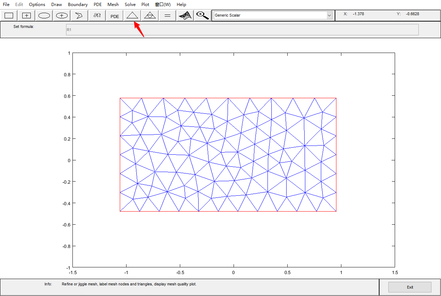The image size is (441, 296).
Task: Open the Mesh menu
Action: (x=113, y=5)
